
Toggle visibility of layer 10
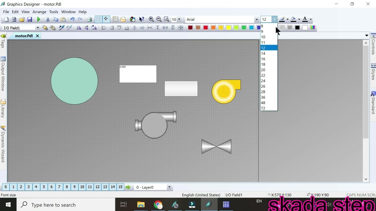click(82, 187)
